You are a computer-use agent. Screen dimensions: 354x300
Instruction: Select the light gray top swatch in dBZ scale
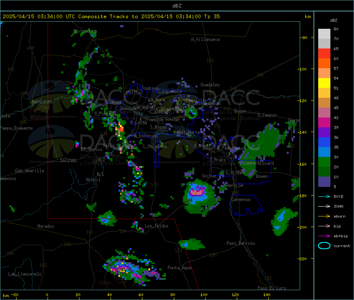click(324, 34)
